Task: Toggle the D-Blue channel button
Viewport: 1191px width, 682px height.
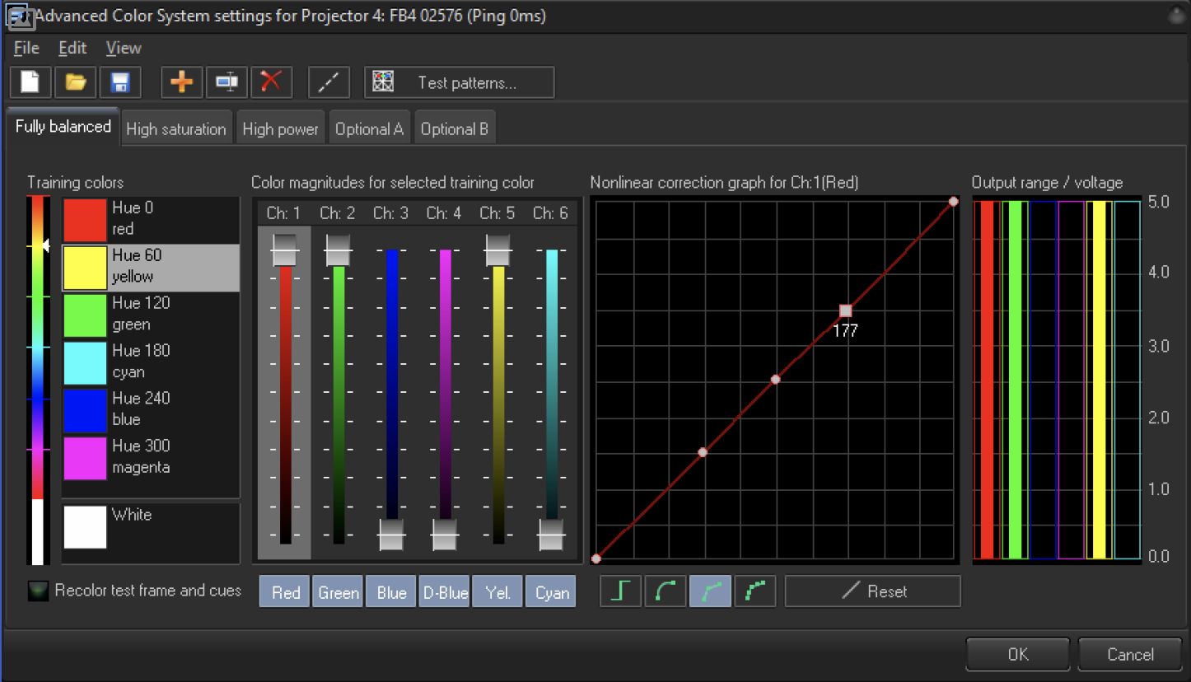Action: pos(445,592)
